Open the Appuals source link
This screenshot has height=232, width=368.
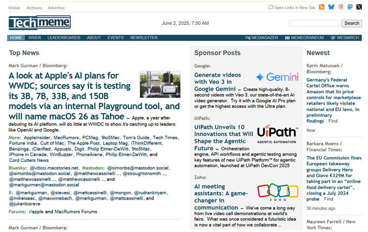(x=62, y=149)
